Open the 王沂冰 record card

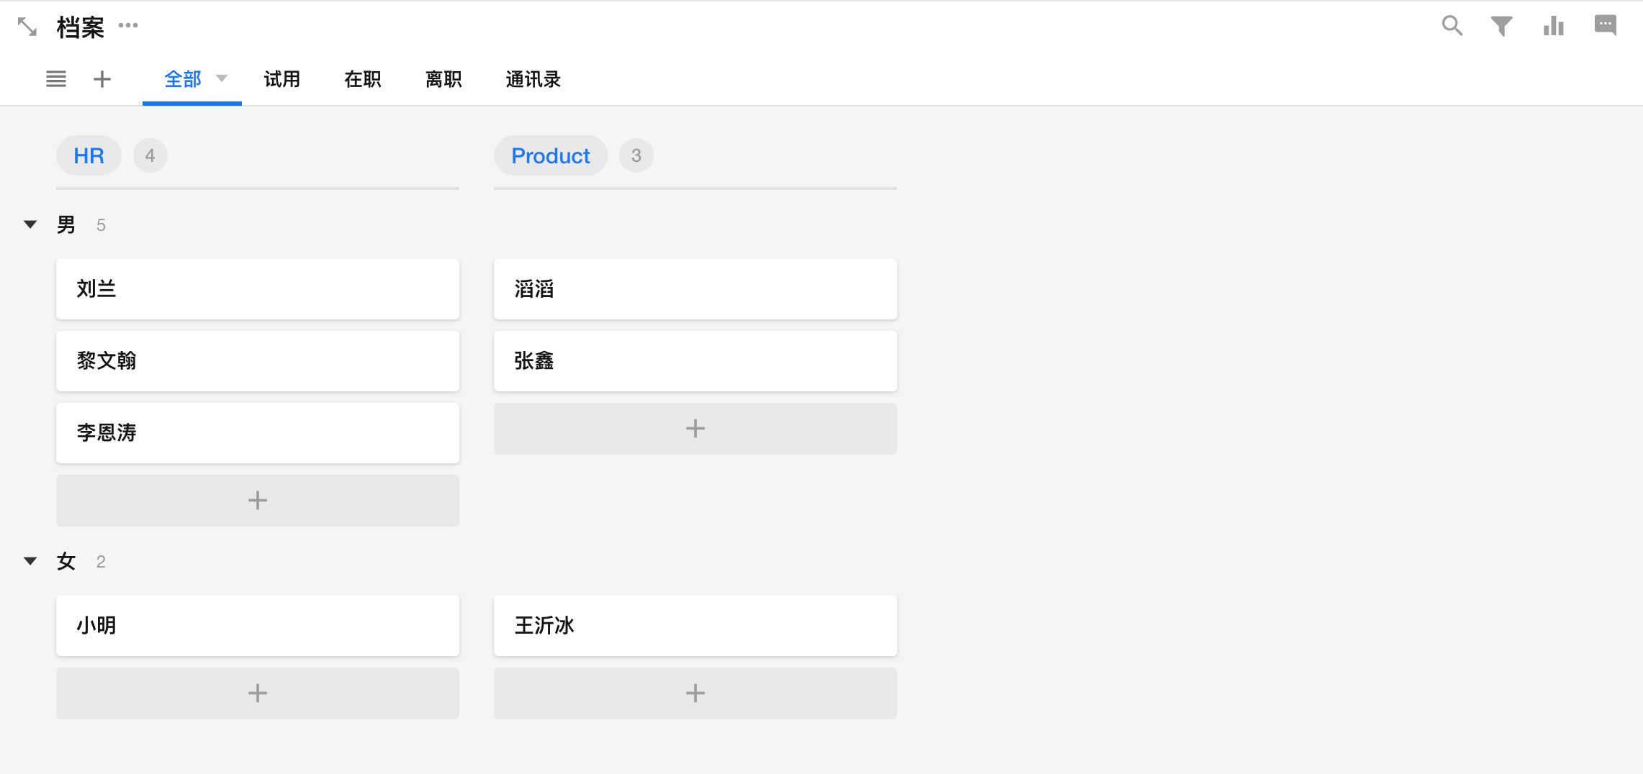coord(695,626)
